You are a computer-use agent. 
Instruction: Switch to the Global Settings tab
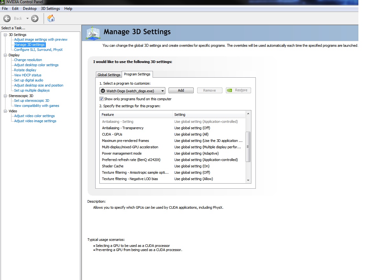[x=109, y=74]
